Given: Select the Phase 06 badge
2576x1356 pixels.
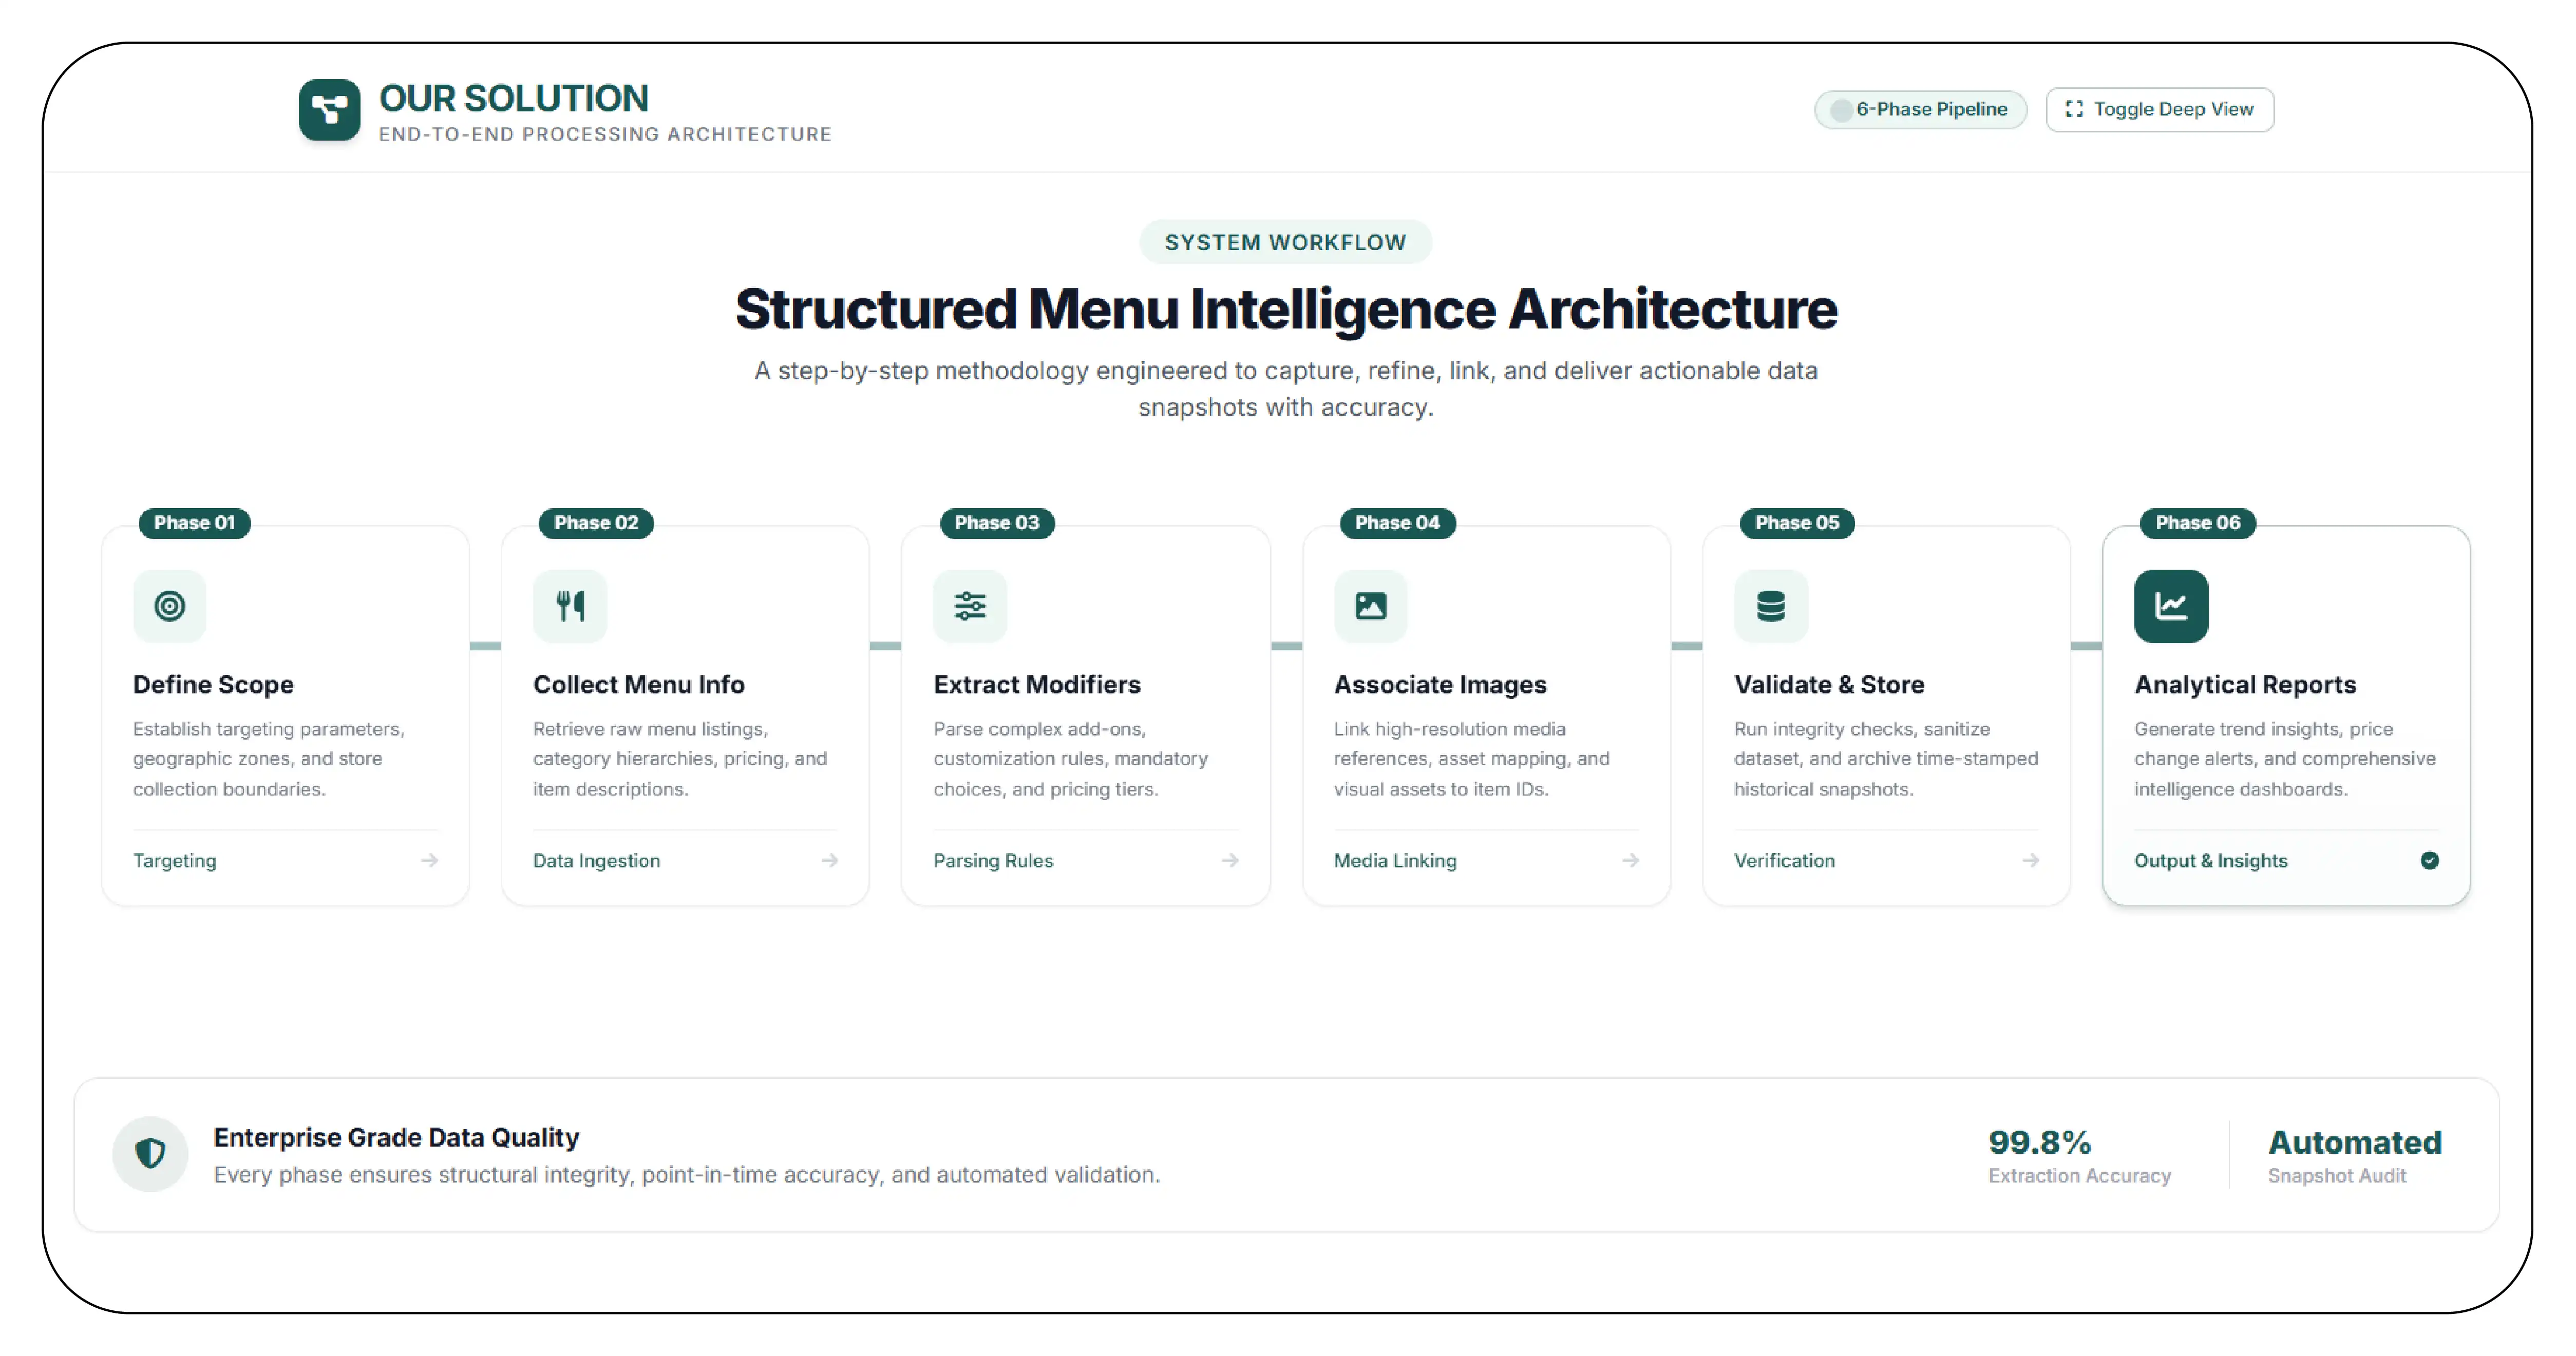Looking at the screenshot, I should [2198, 522].
